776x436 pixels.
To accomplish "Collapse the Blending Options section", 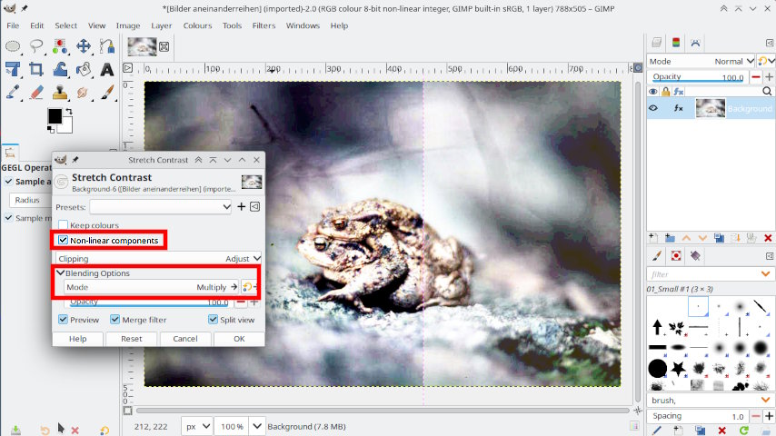I will (x=60, y=273).
